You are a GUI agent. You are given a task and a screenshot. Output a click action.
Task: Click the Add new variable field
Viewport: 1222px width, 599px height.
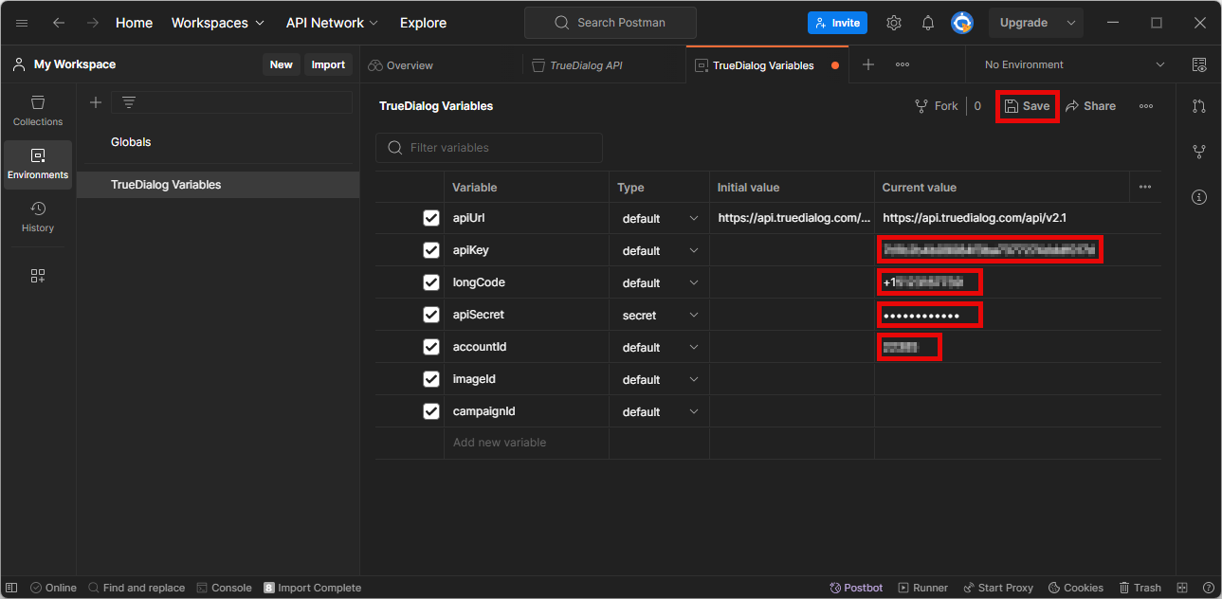(526, 443)
